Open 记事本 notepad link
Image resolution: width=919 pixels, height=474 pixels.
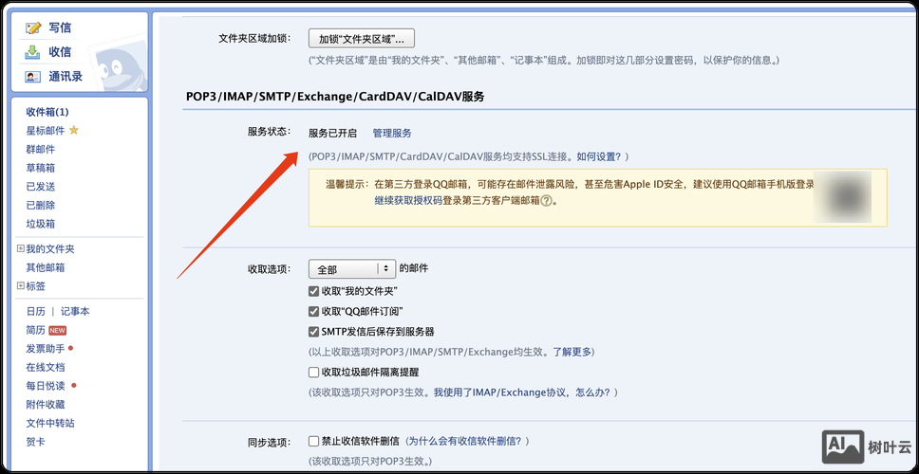tap(76, 312)
